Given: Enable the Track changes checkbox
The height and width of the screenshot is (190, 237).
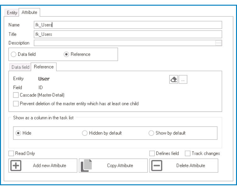Looking at the screenshot, I should 188,153.
